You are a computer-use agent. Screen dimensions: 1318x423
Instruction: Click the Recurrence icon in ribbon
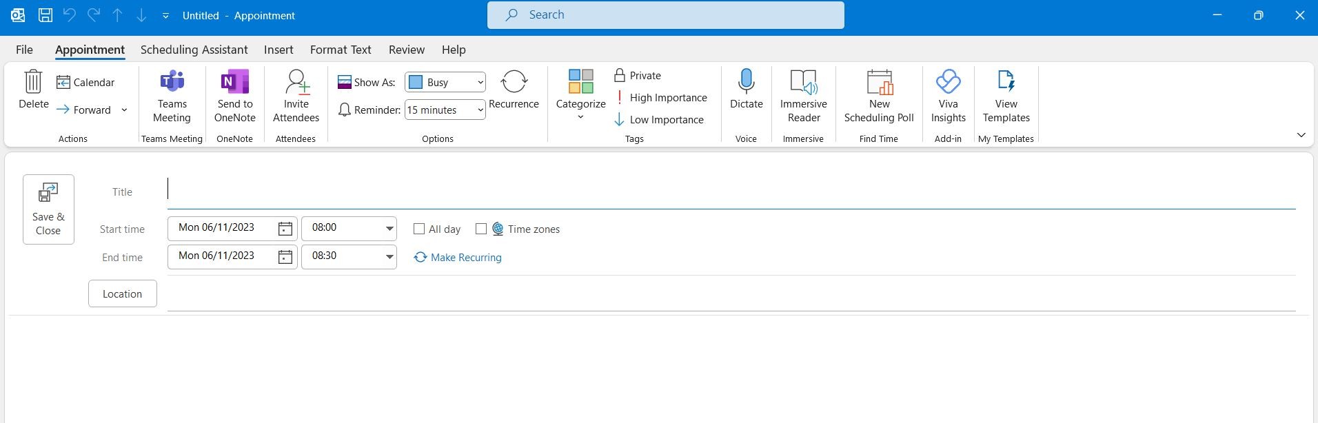coord(514,81)
